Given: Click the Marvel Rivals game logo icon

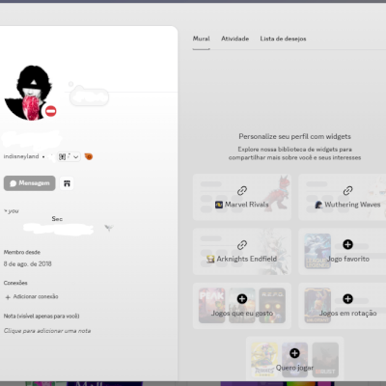Looking at the screenshot, I should pyautogui.click(x=219, y=205).
